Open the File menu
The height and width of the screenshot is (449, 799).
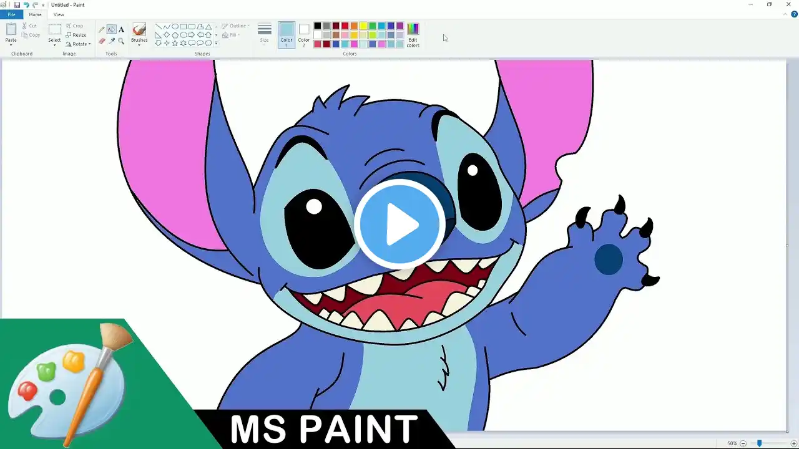(x=11, y=14)
